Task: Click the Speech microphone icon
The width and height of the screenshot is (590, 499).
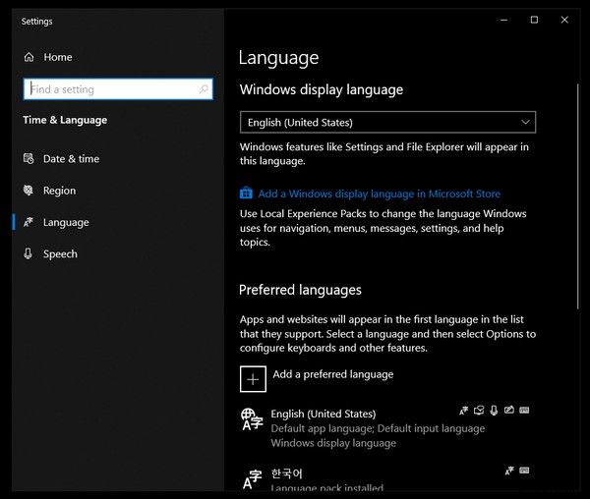Action: click(29, 254)
